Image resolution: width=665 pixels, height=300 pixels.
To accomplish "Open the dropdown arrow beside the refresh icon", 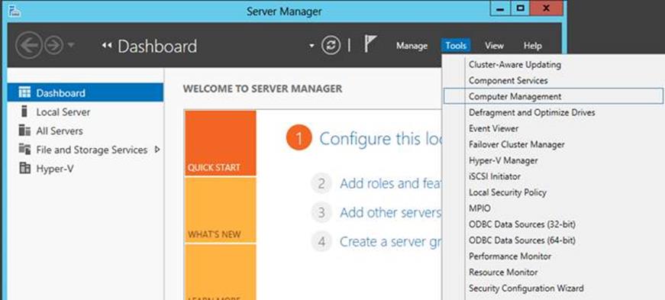I will click(x=312, y=45).
